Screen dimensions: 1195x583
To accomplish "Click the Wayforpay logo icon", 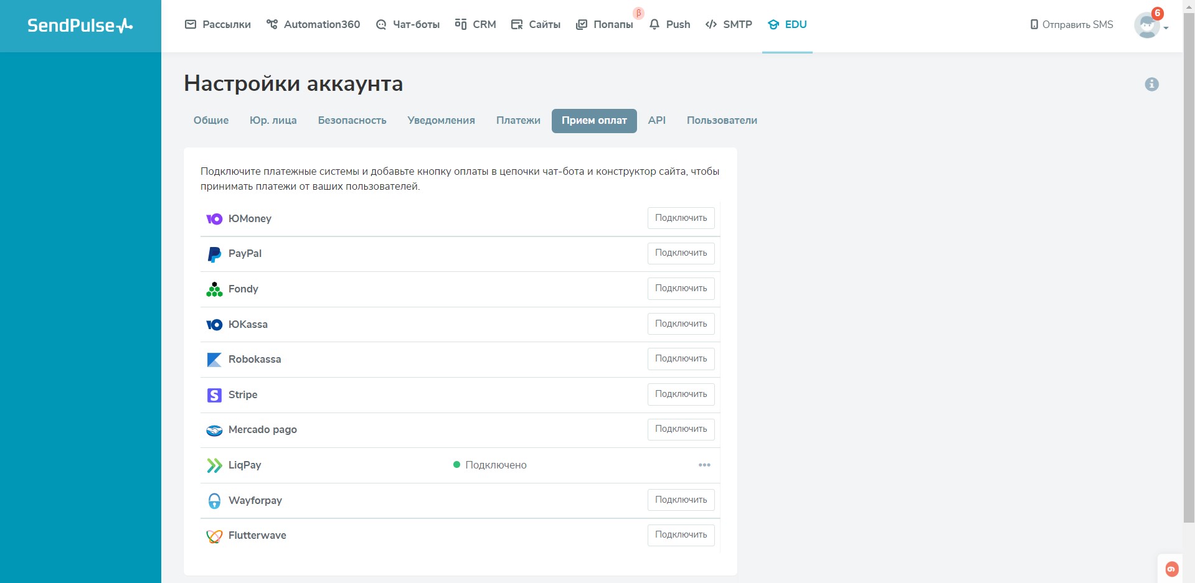I will (x=214, y=501).
